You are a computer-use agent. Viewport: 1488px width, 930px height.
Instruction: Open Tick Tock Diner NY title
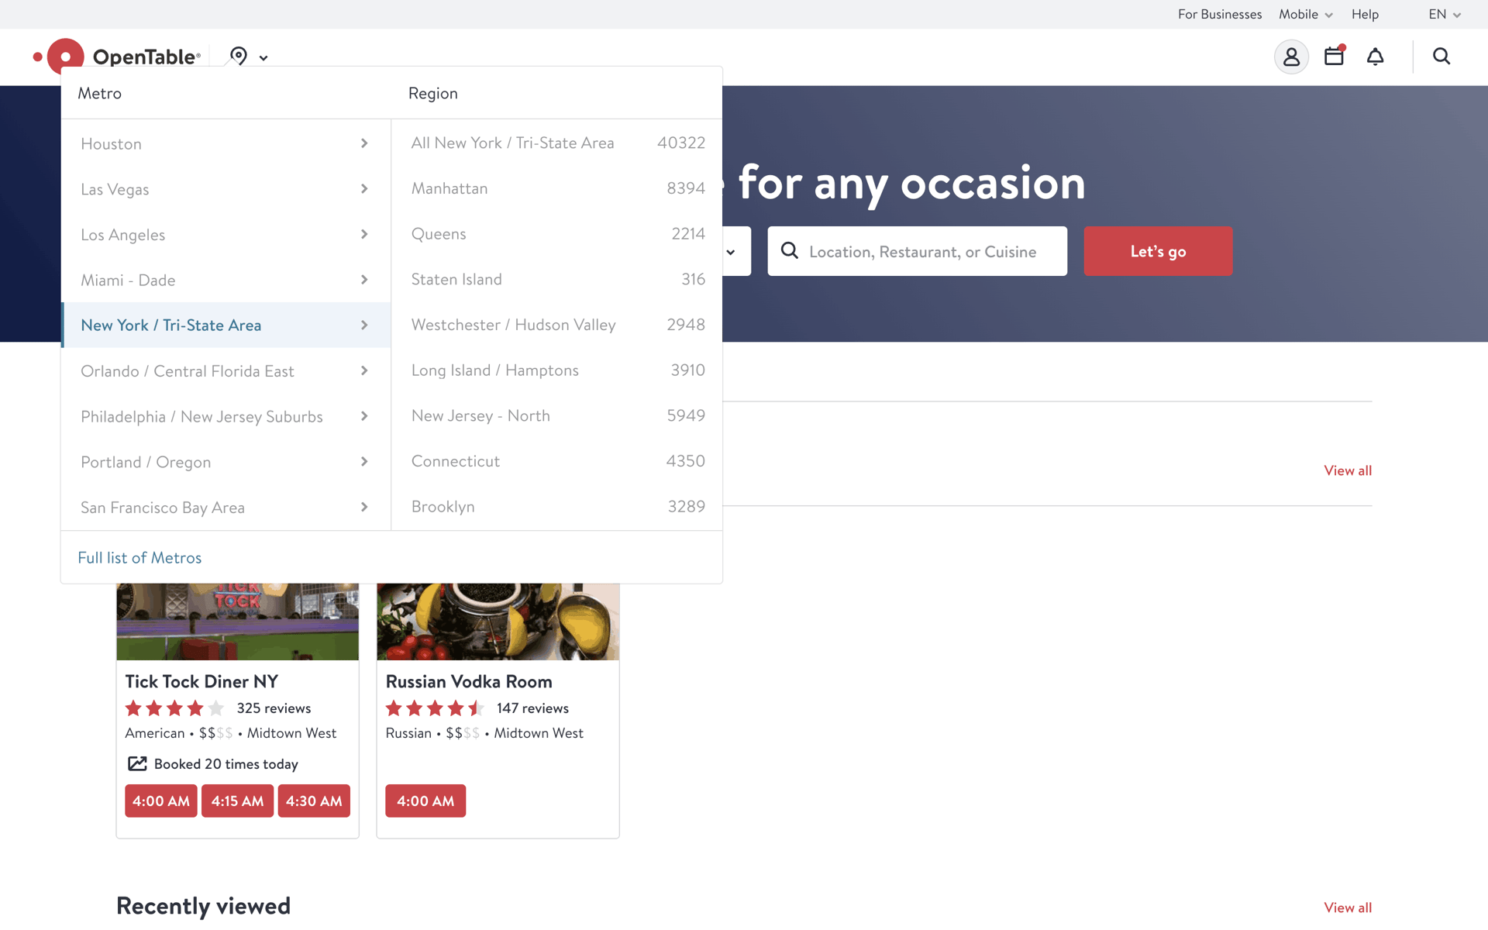pyautogui.click(x=201, y=682)
